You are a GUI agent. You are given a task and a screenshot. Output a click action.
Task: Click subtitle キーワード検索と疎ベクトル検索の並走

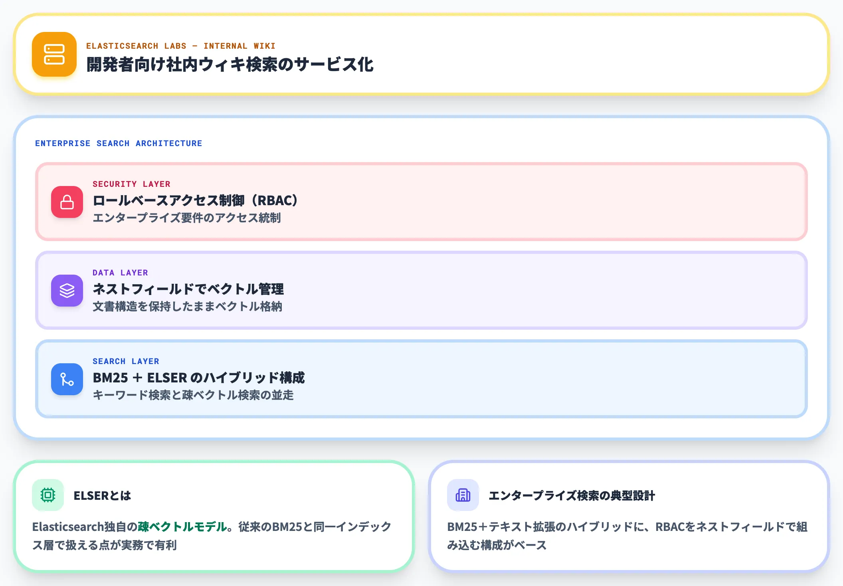(193, 395)
